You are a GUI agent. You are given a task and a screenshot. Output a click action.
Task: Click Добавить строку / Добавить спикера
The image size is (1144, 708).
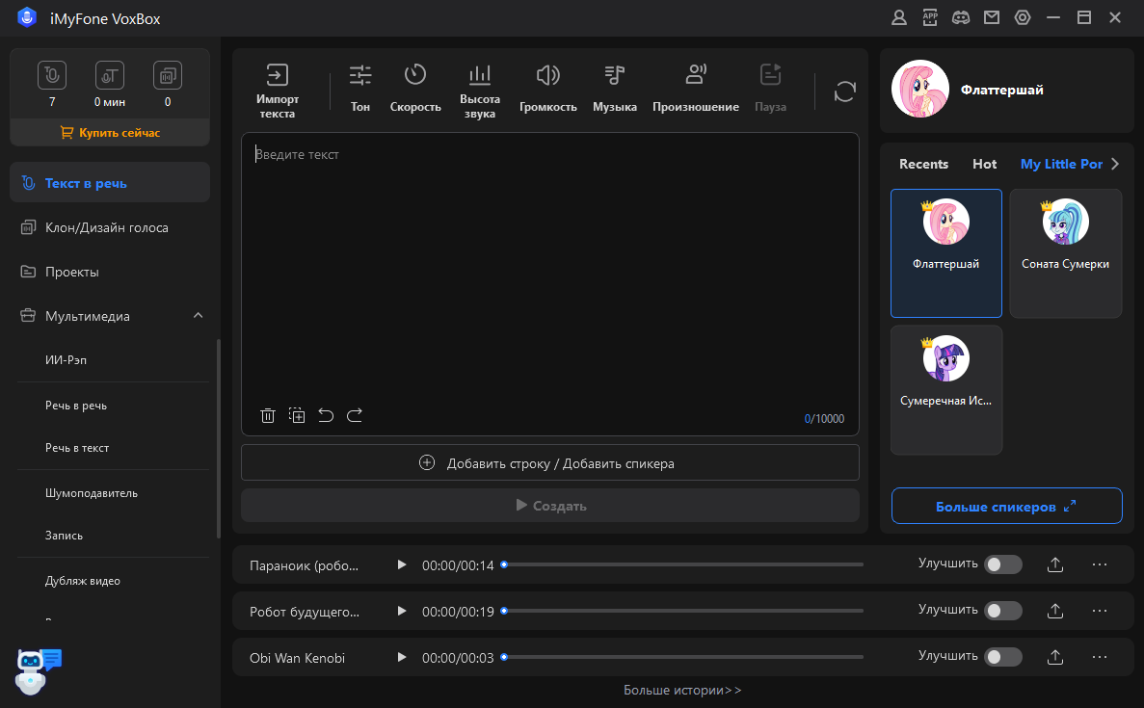550,463
